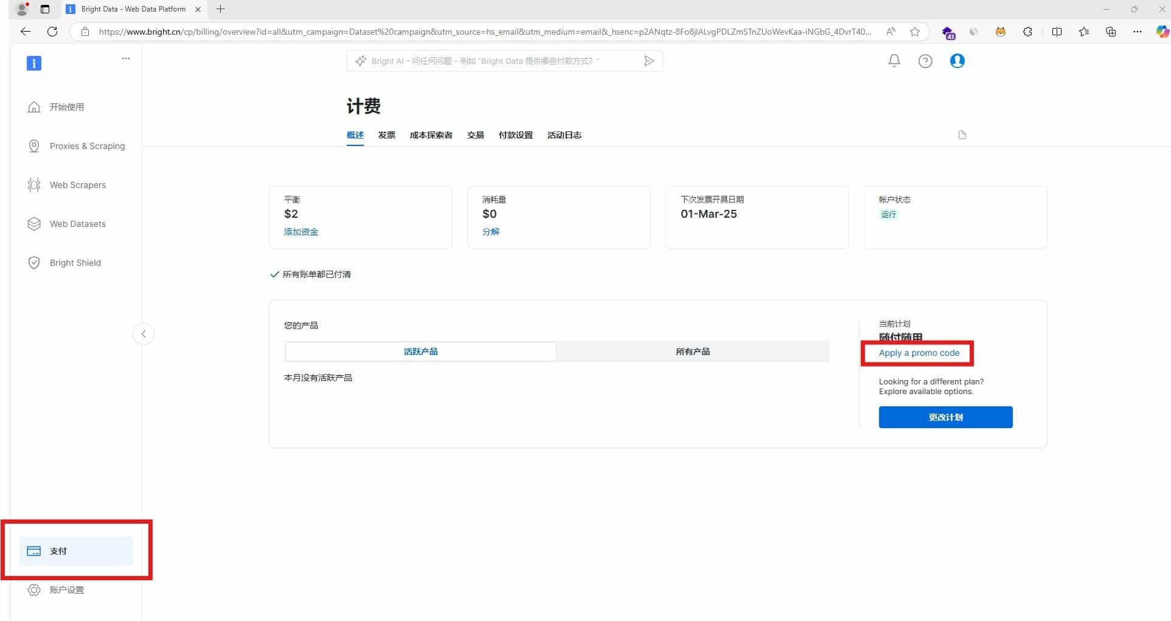Viewport: 1171px width, 621px height.
Task: Click 添加资金 add funds link
Action: click(x=301, y=232)
